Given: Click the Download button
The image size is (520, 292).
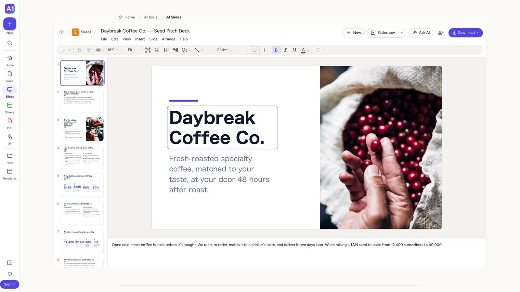Looking at the screenshot, I should (465, 33).
